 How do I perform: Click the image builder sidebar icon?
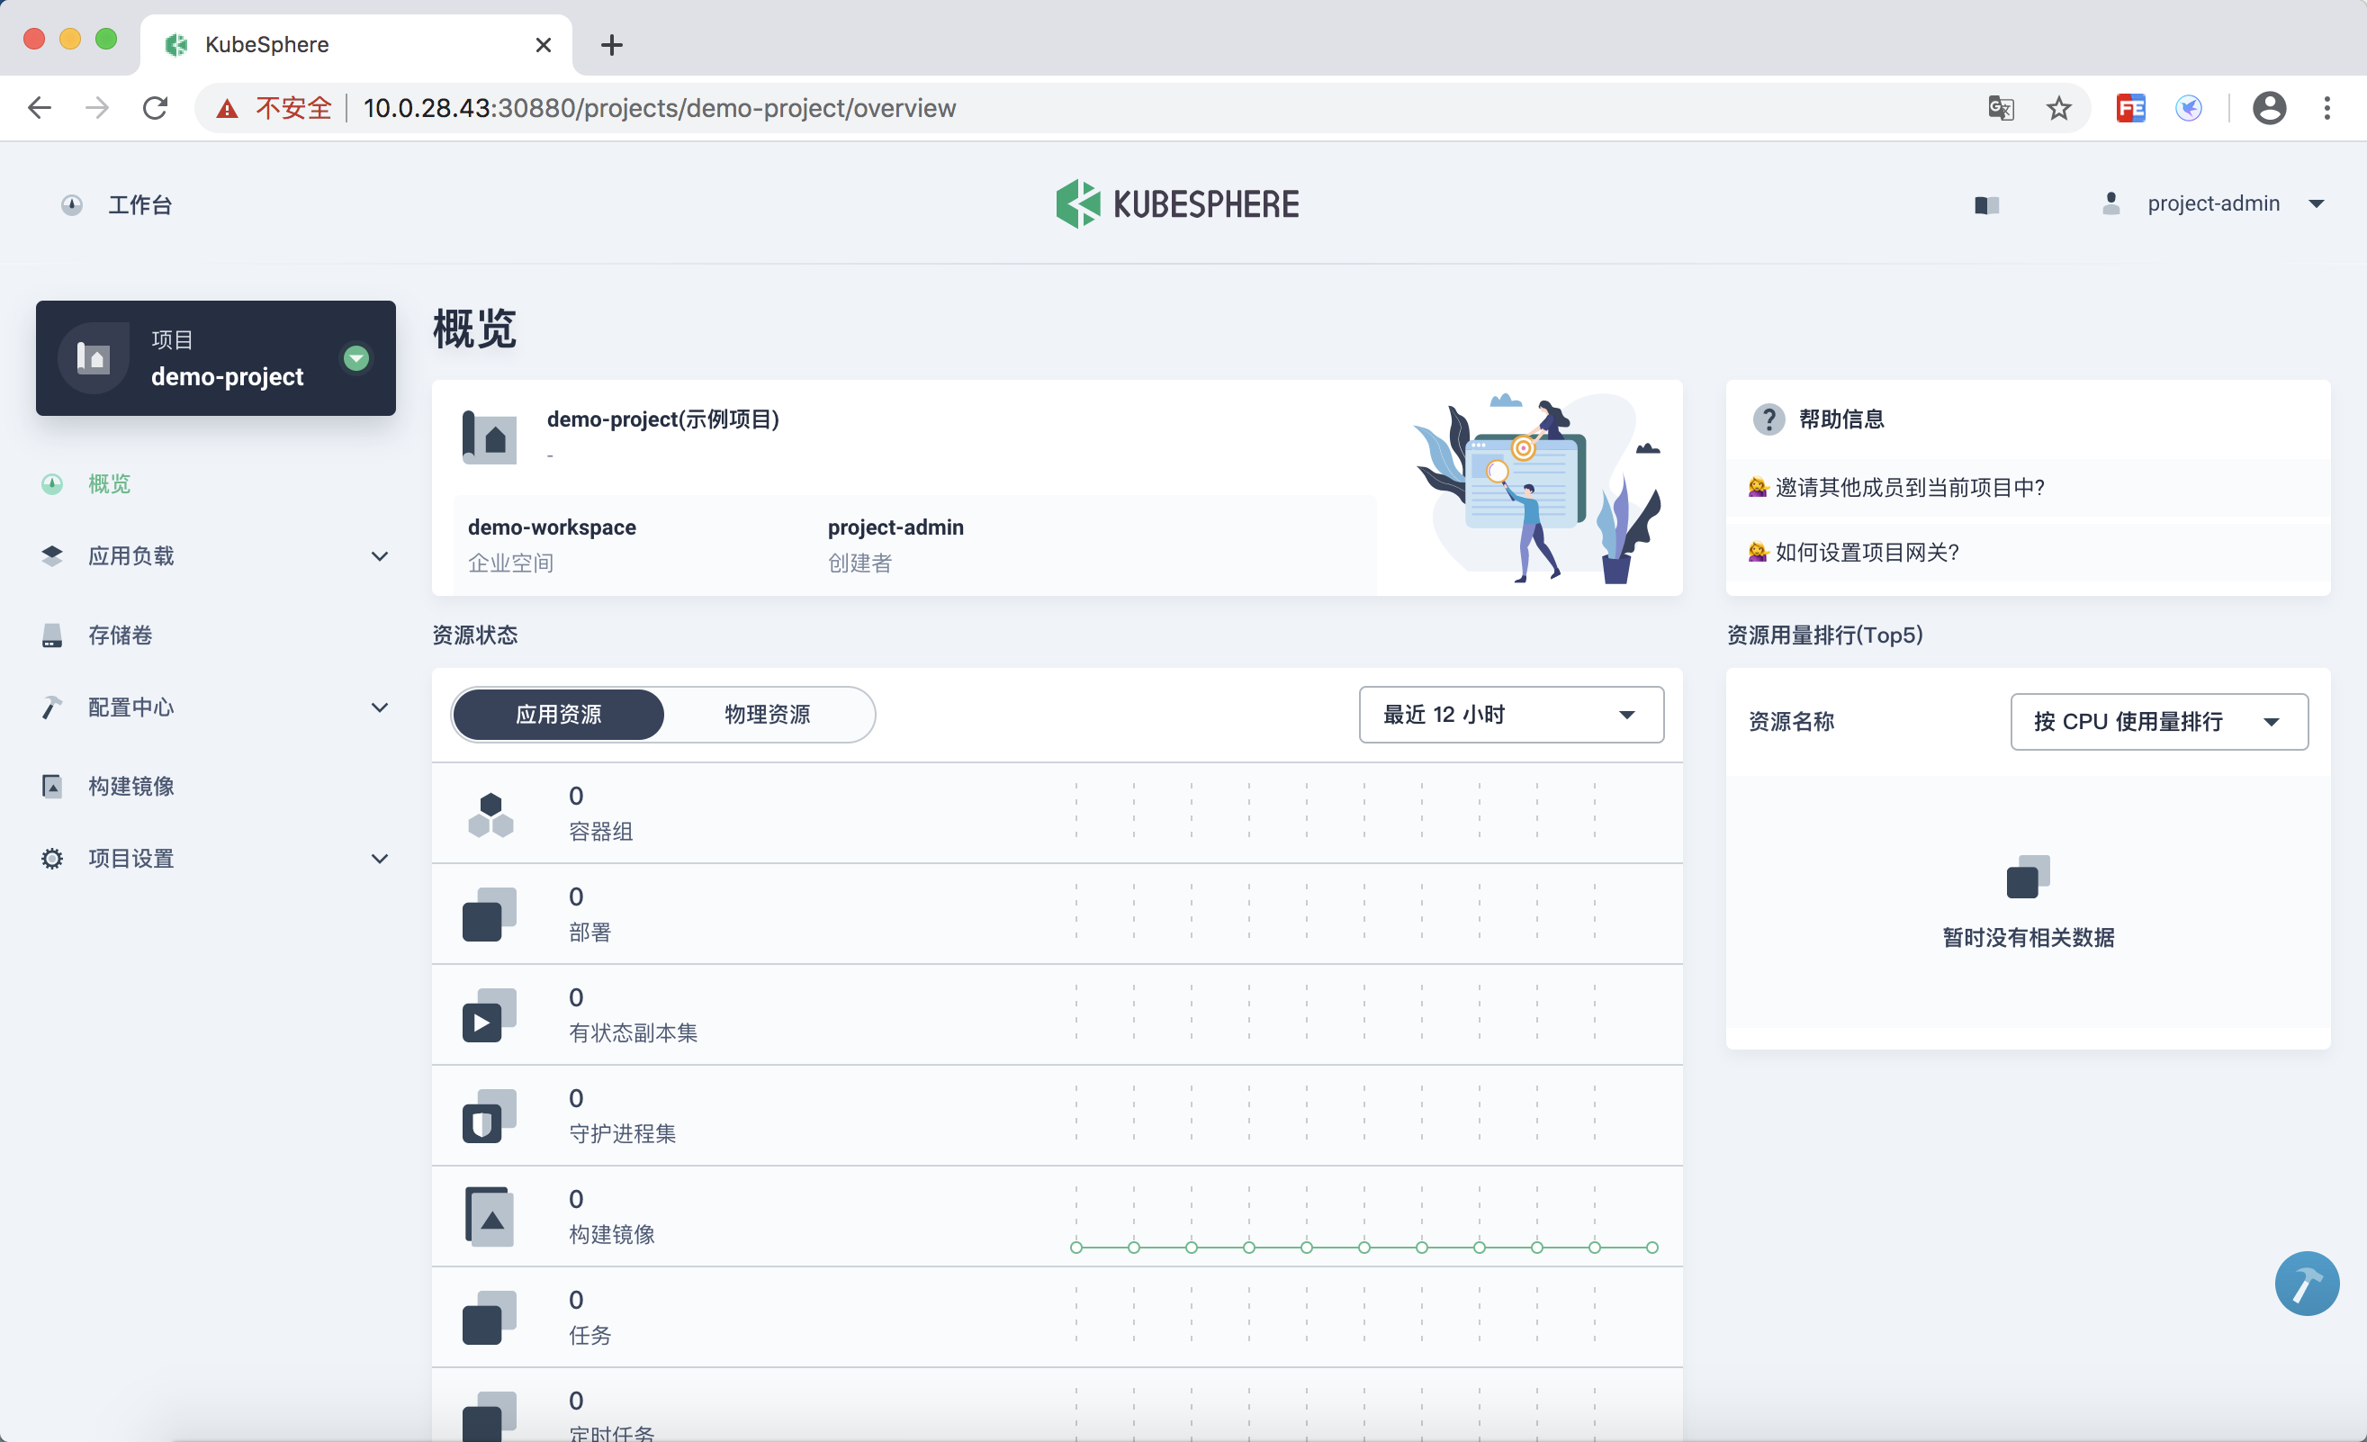52,786
